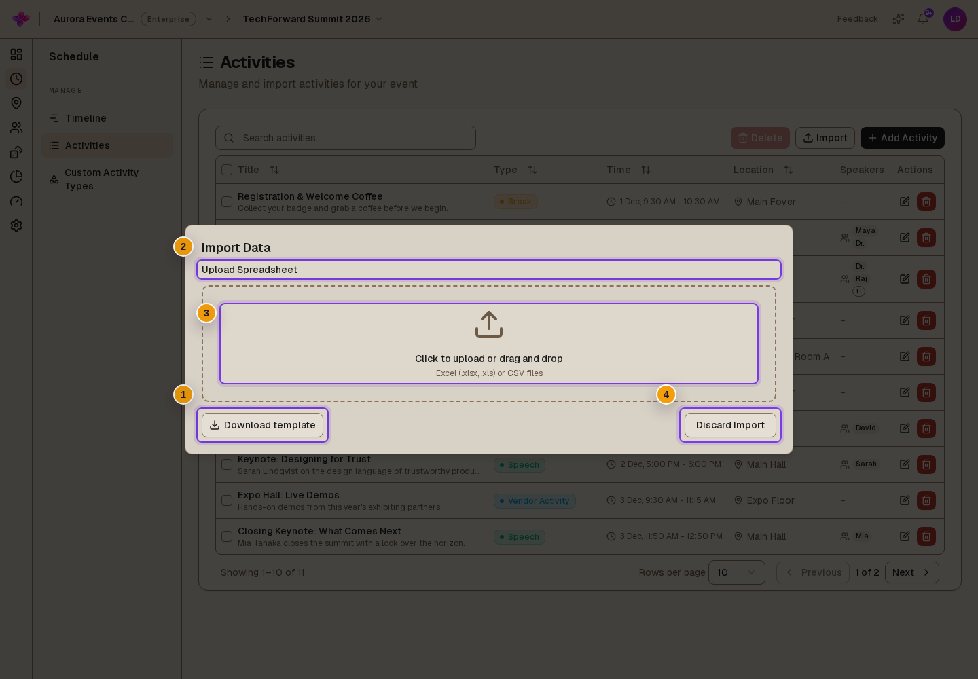This screenshot has width=978, height=679.
Task: Open the people icon in left rail
Action: (x=16, y=128)
